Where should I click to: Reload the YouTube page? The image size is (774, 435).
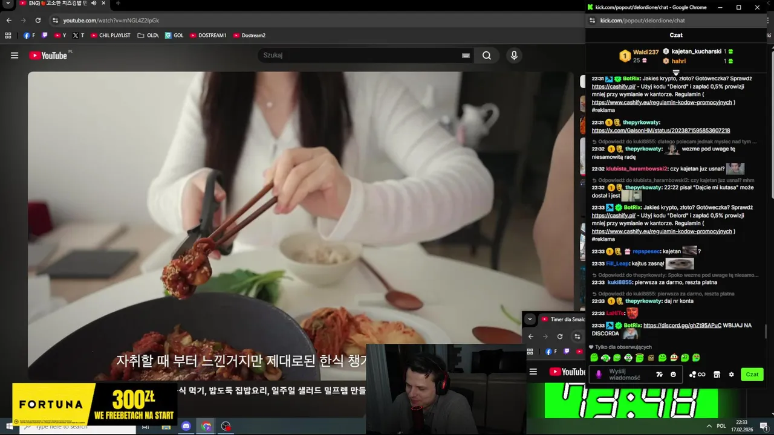pyautogui.click(x=37, y=21)
